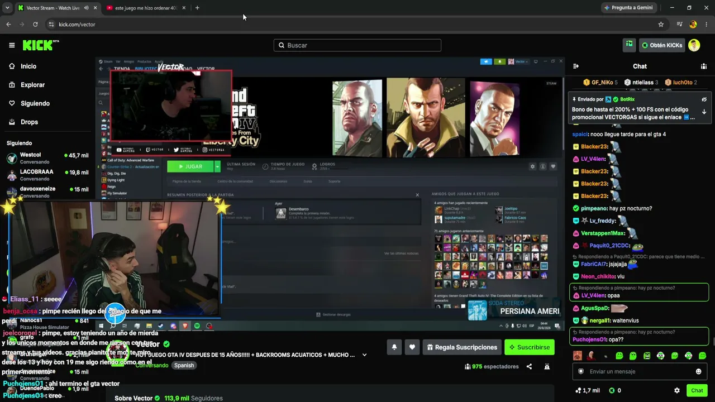Open the browser media controls icon
The height and width of the screenshot is (402, 715).
pyautogui.click(x=679, y=25)
